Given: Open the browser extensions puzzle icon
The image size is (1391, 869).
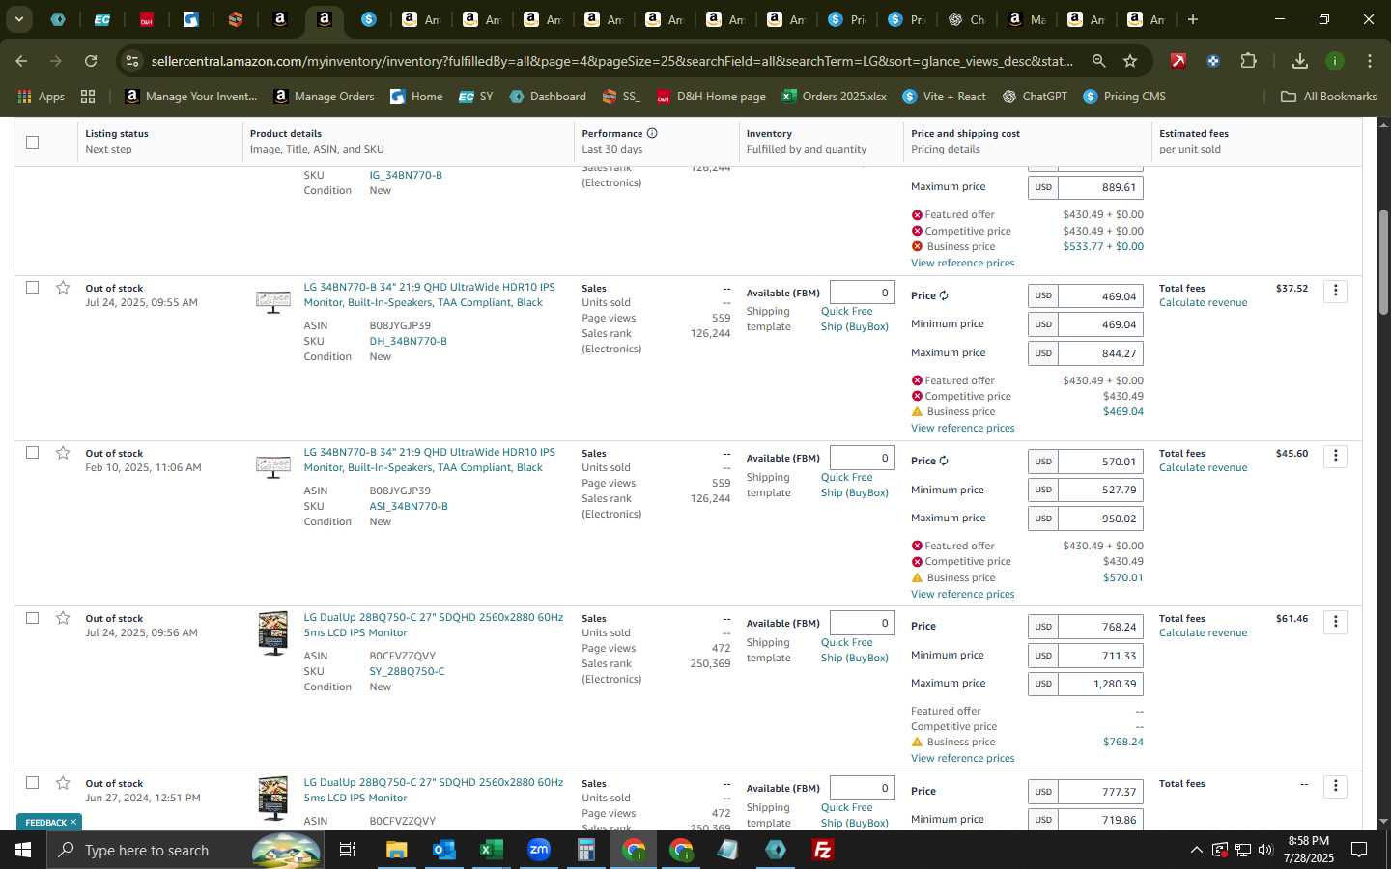Looking at the screenshot, I should [x=1248, y=61].
